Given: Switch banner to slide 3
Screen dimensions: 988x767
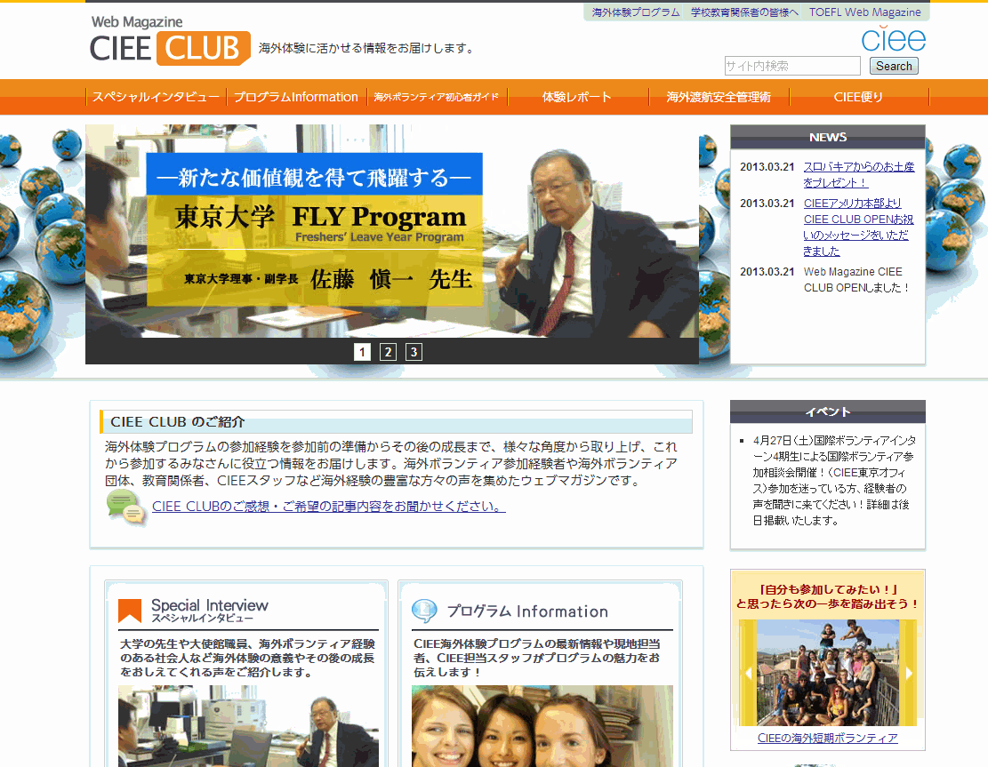Looking at the screenshot, I should [x=414, y=351].
